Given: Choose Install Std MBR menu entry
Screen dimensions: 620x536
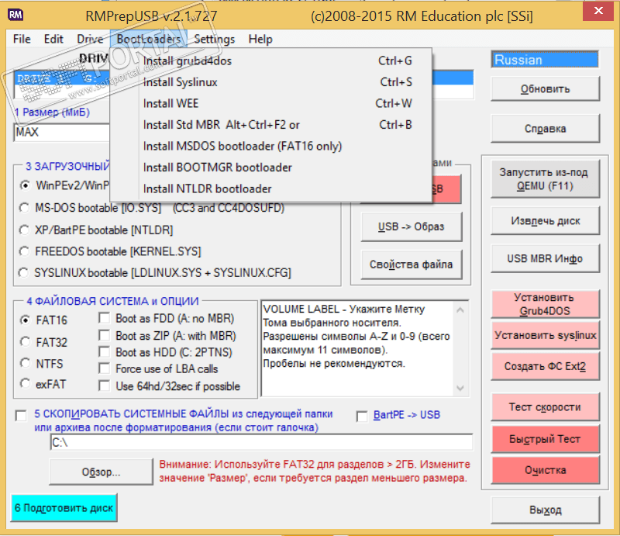Looking at the screenshot, I should [x=270, y=125].
